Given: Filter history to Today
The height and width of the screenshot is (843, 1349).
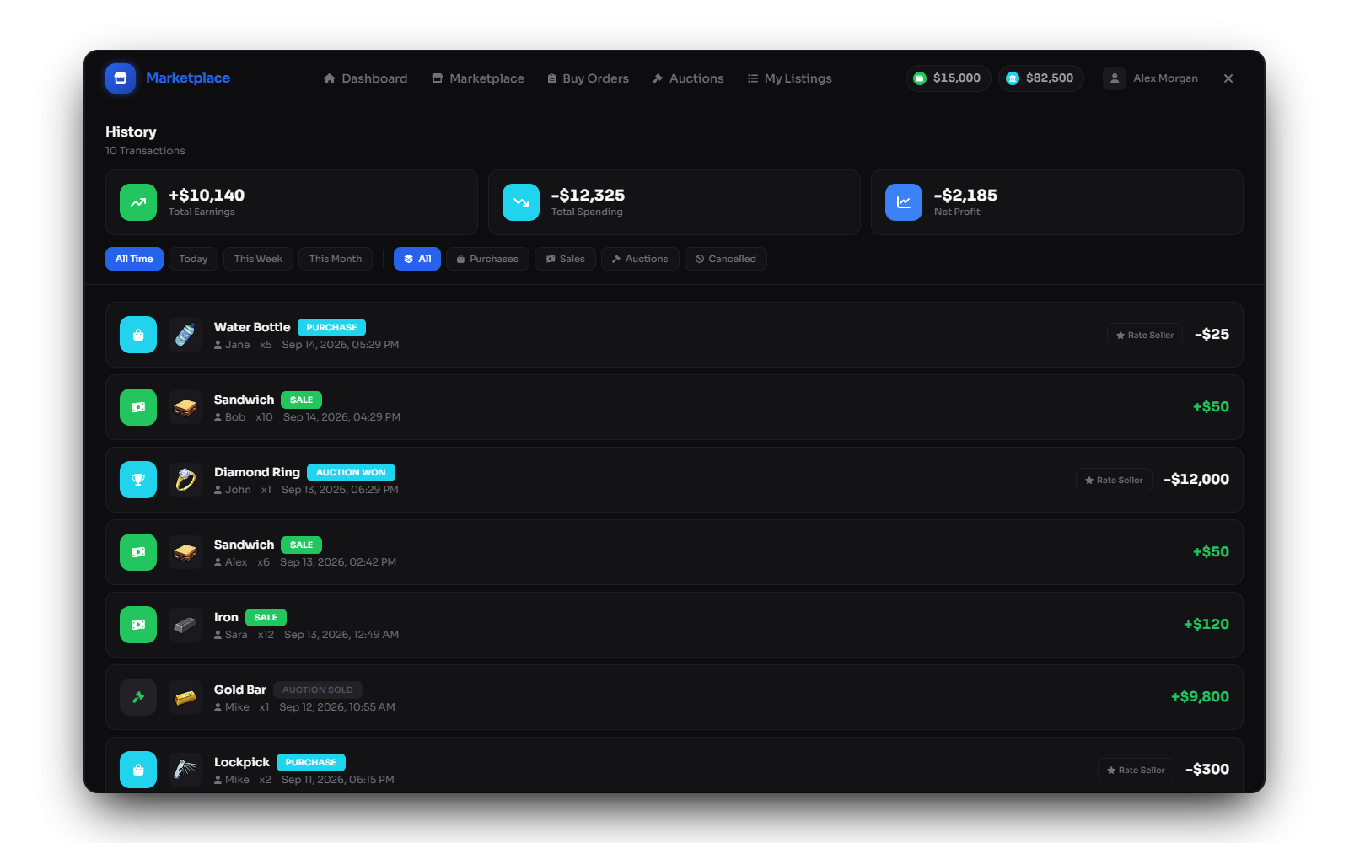Looking at the screenshot, I should (x=193, y=259).
